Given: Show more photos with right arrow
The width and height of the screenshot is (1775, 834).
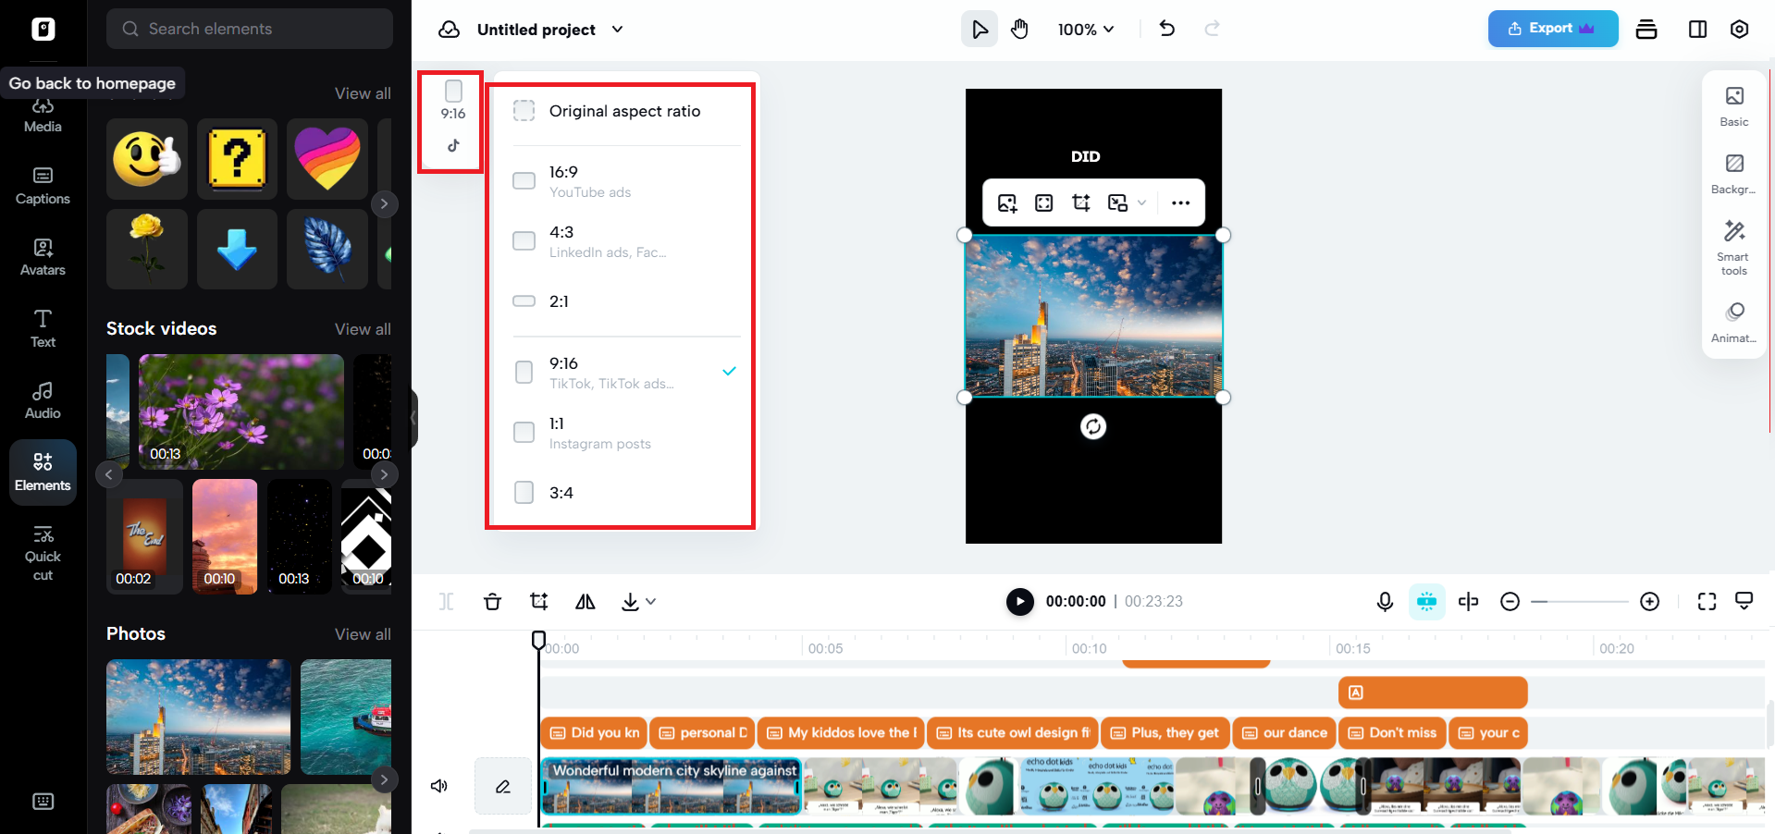Looking at the screenshot, I should (x=384, y=779).
